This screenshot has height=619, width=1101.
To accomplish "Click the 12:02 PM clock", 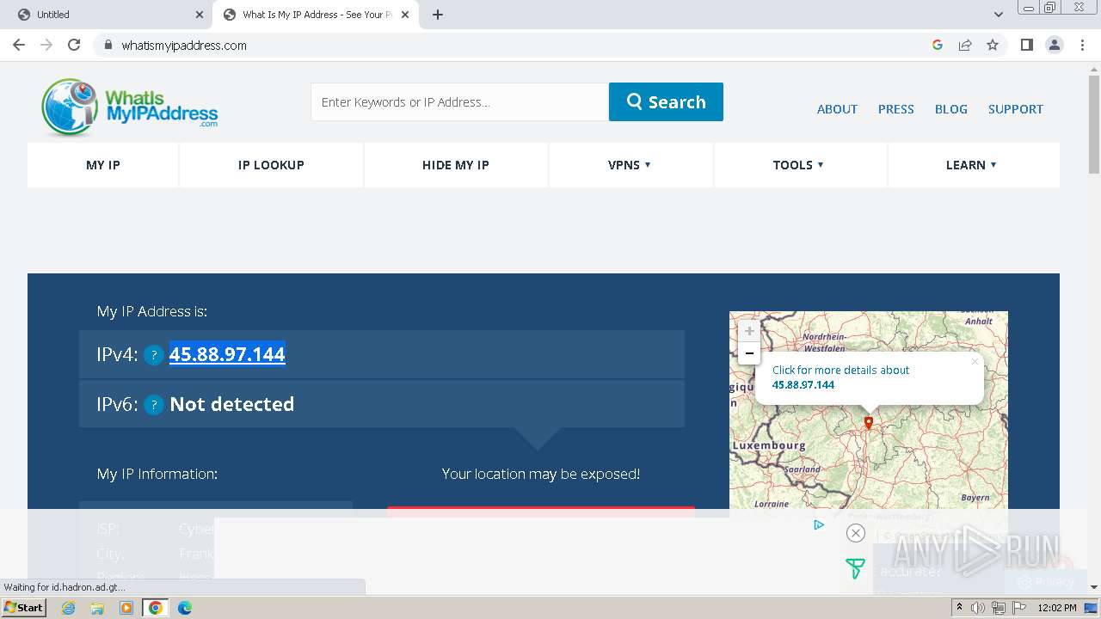I will 1057,608.
